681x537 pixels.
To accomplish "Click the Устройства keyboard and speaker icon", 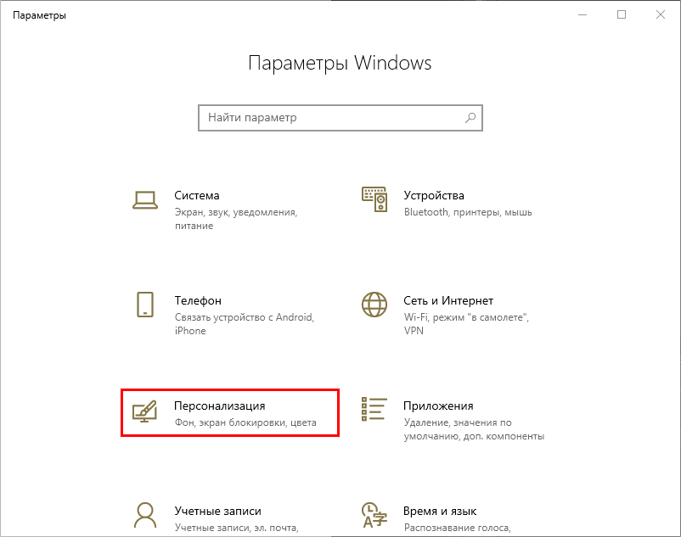I will [x=374, y=200].
